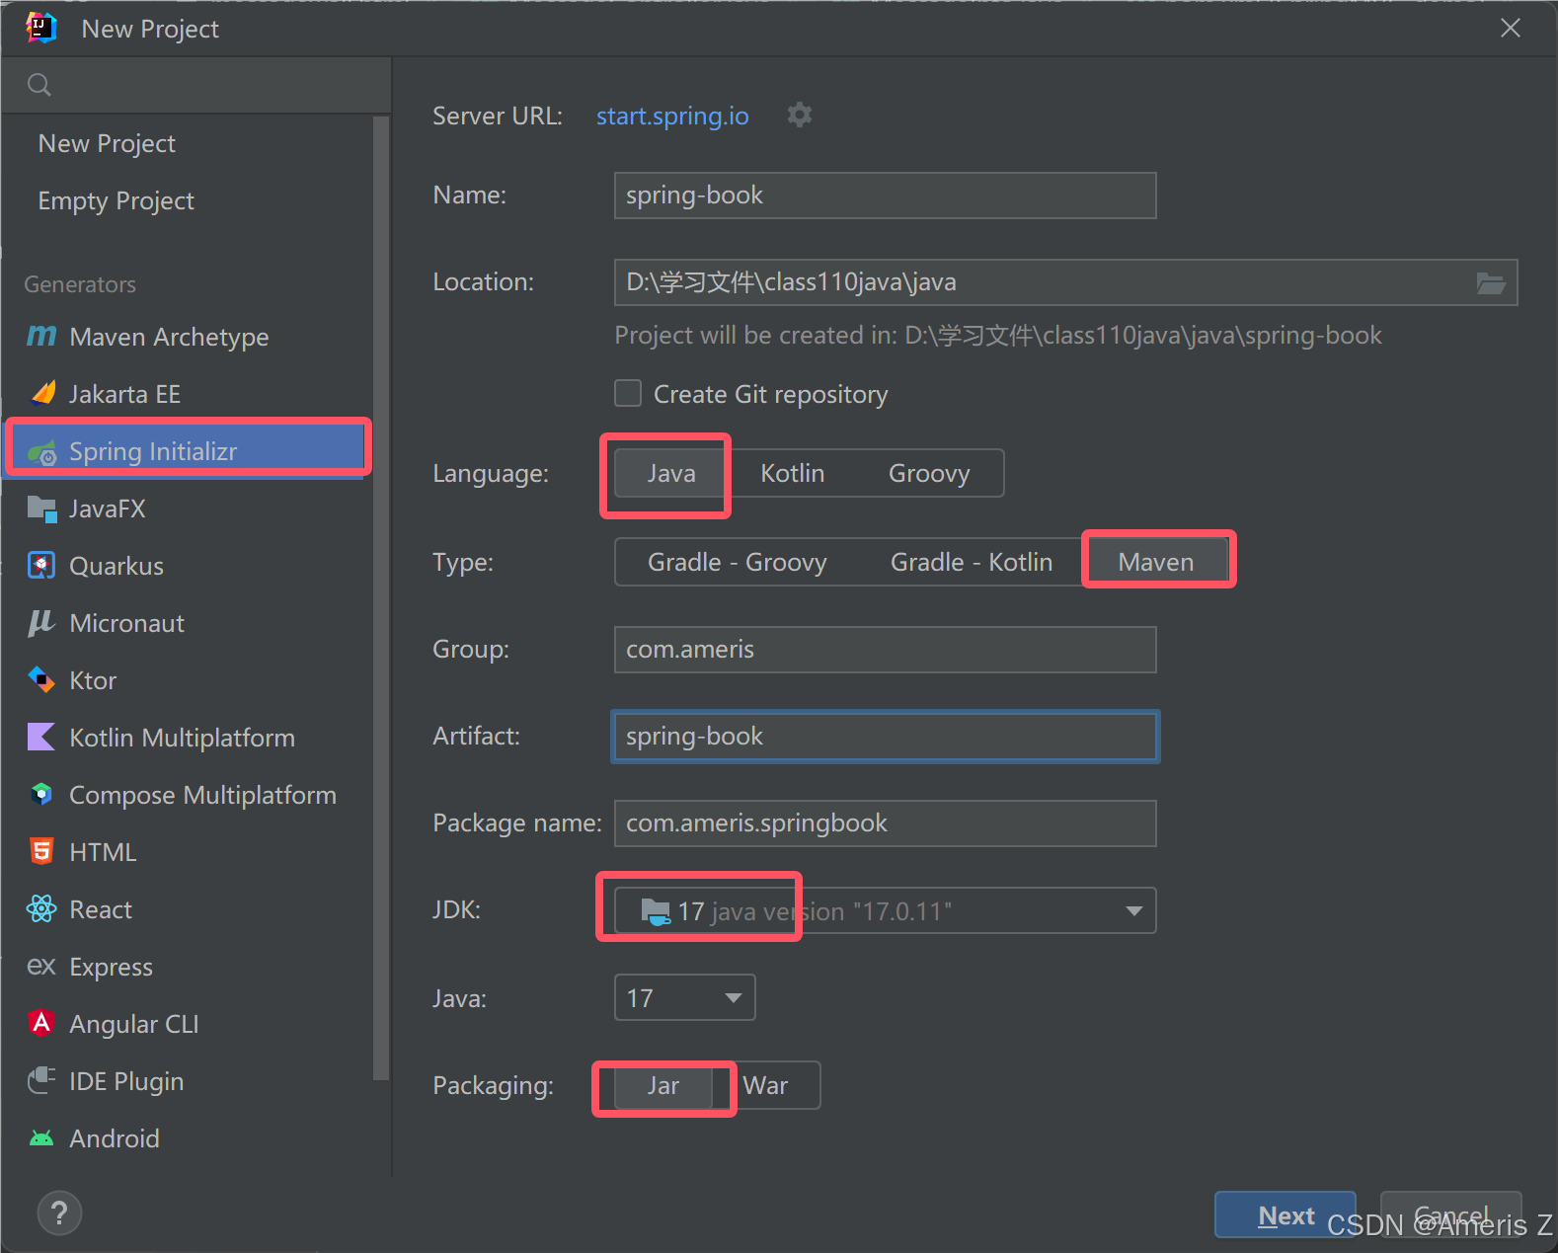Select Compose Multiplatform generator entry
Image resolution: width=1558 pixels, height=1253 pixels.
point(188,796)
